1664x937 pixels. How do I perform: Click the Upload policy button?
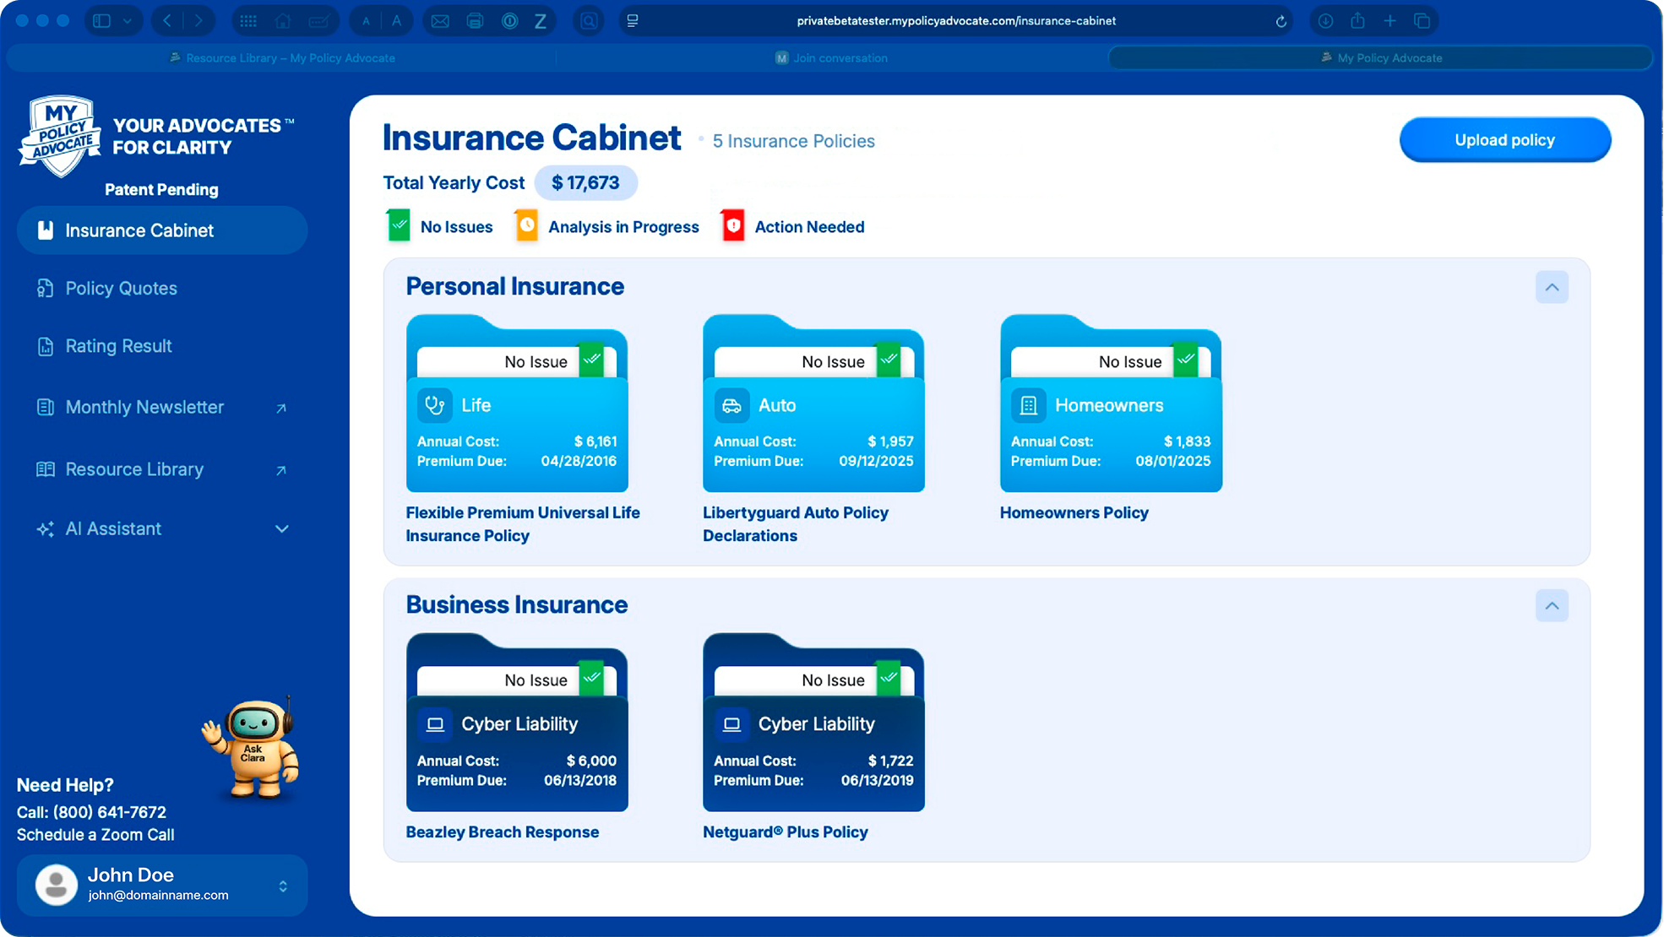pyautogui.click(x=1504, y=139)
